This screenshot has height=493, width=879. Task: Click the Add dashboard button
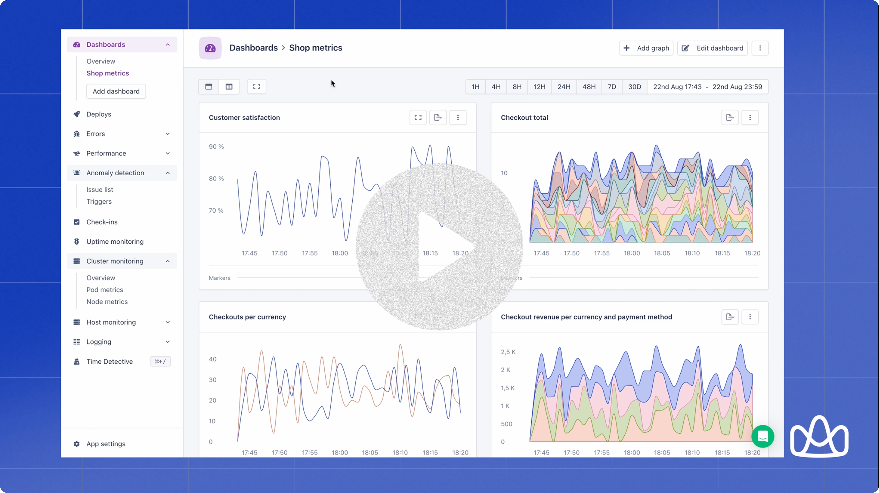116,91
